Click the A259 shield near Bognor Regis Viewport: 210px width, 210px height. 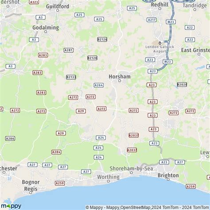[x=60, y=183]
